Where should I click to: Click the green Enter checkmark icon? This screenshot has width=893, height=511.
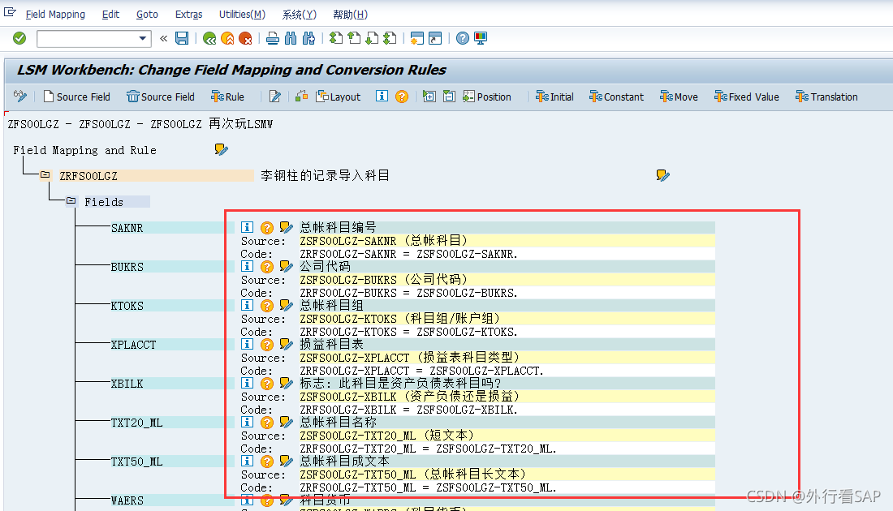[x=19, y=38]
